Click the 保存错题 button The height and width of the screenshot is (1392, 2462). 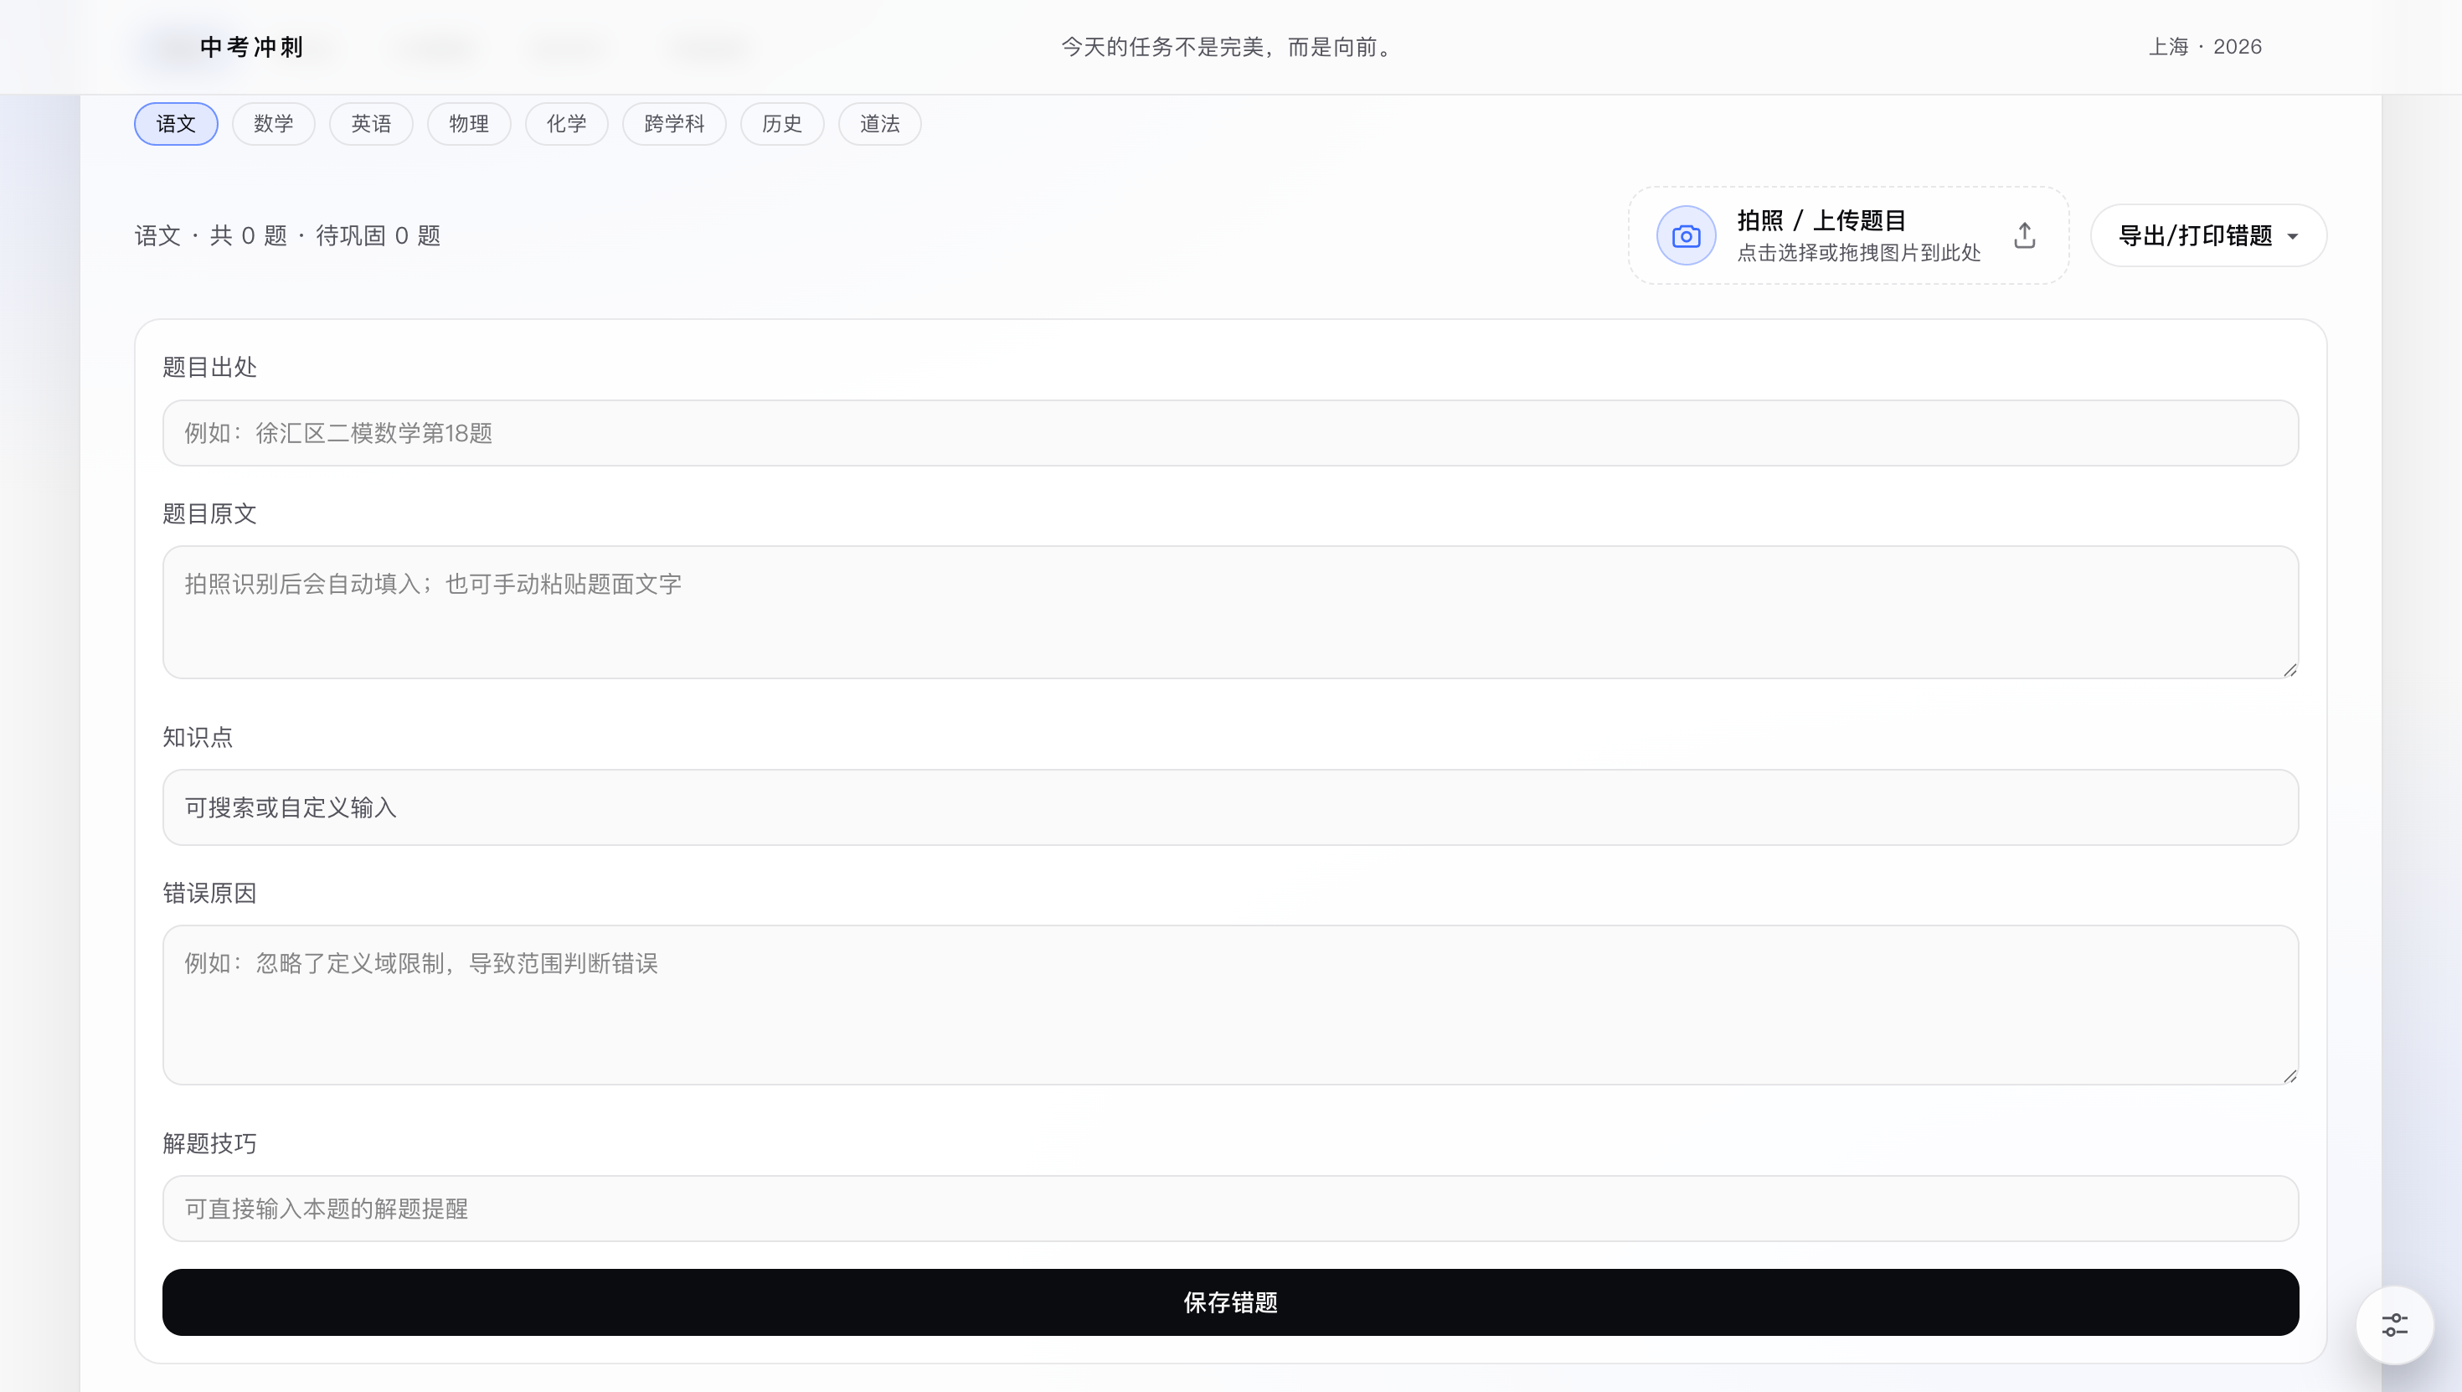(x=1230, y=1302)
